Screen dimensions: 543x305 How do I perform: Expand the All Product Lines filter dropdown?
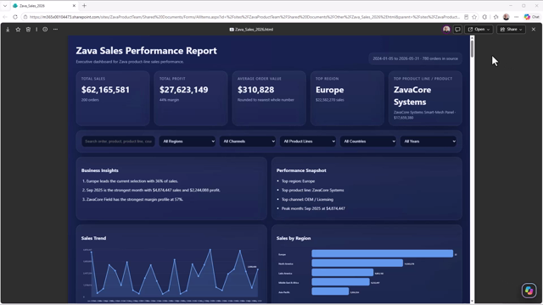308,141
